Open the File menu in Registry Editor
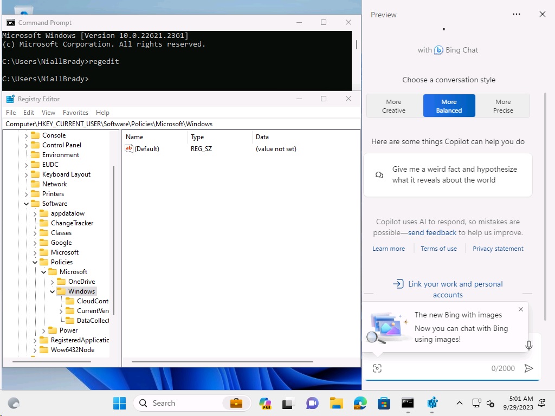 [11, 113]
